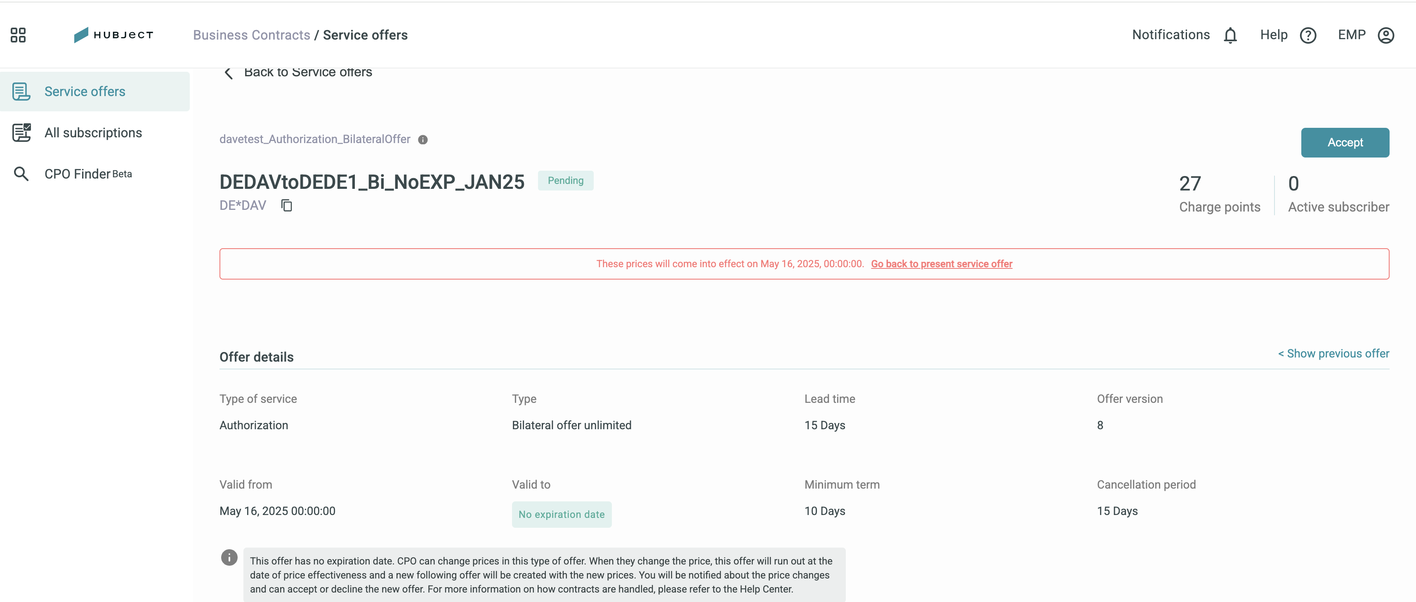The image size is (1416, 602).
Task: Click Minimum term value 10 Days
Action: click(x=824, y=511)
